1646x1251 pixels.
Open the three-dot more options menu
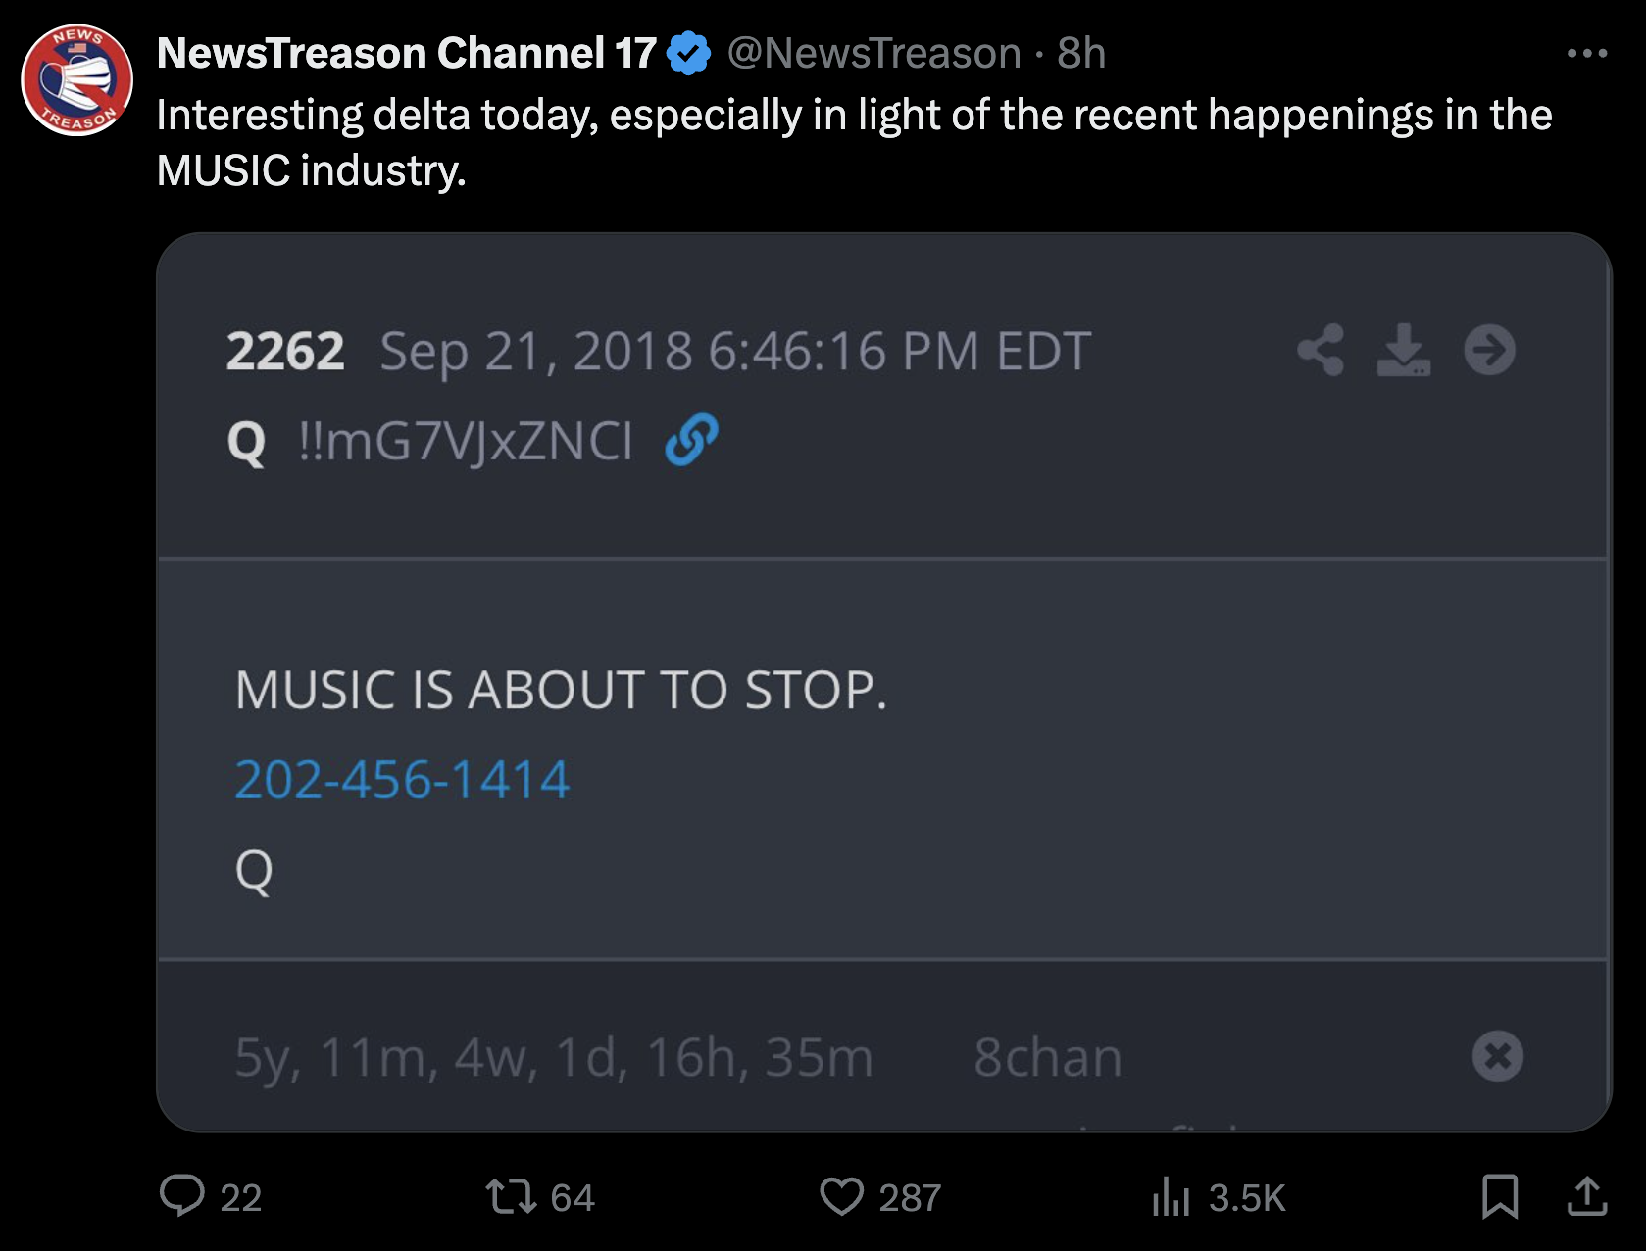pos(1586,53)
